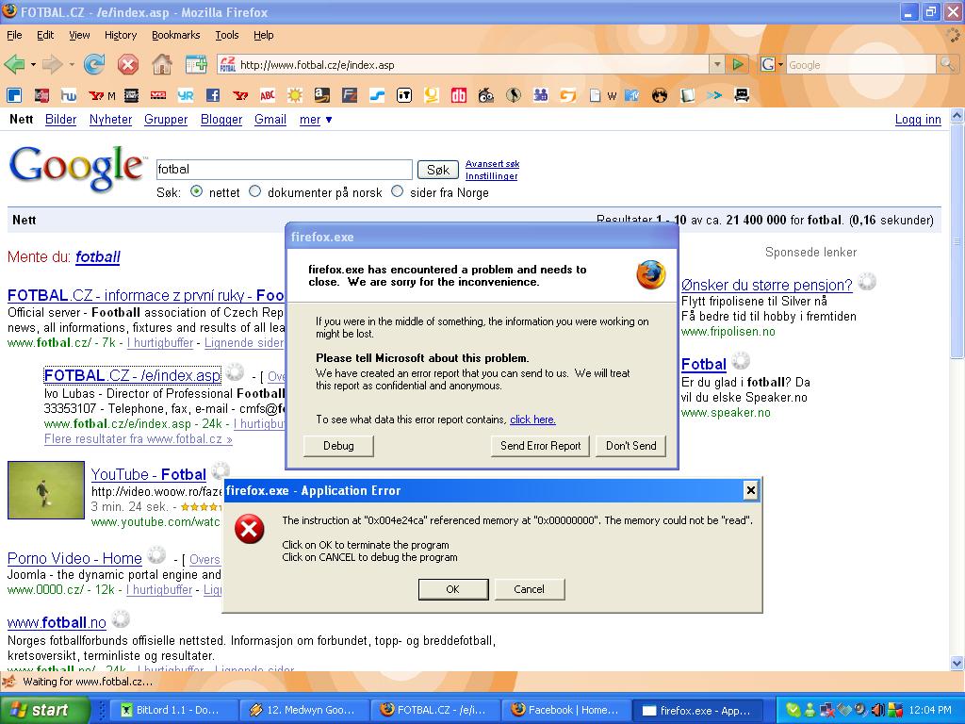Open the fox icon in the status bar
The height and width of the screenshot is (724, 965).
8,681
